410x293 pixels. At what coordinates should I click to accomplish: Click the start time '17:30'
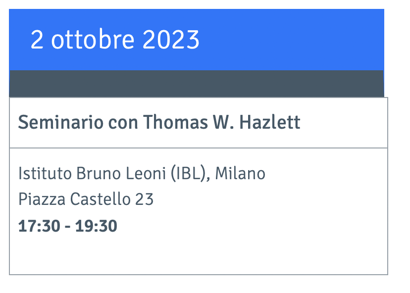pyautogui.click(x=39, y=226)
